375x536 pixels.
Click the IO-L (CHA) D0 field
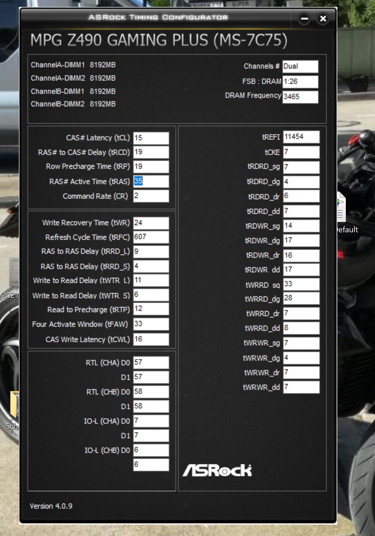pos(151,421)
